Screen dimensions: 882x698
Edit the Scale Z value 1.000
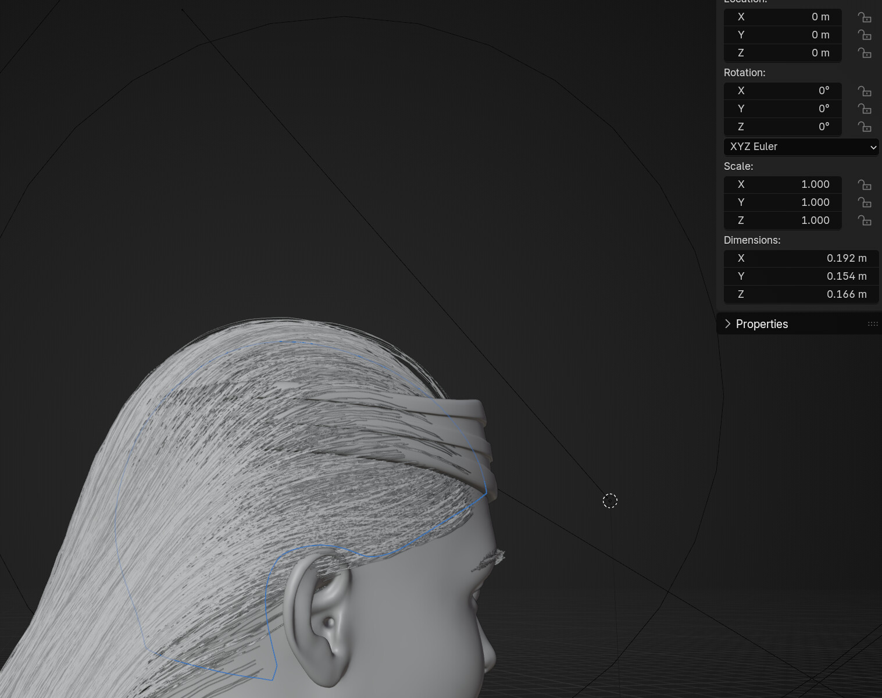pyautogui.click(x=783, y=220)
